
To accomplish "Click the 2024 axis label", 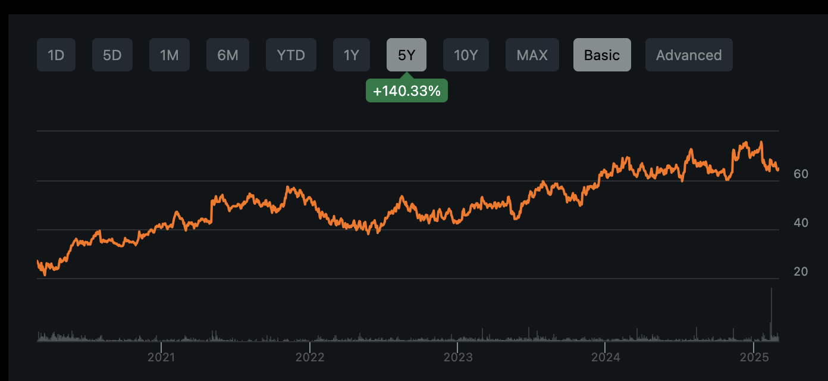I will click(x=606, y=357).
